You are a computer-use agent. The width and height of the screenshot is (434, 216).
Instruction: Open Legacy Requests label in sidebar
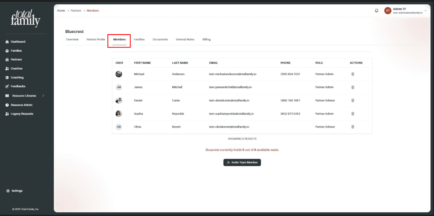click(x=22, y=114)
